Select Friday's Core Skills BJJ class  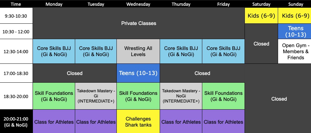[x=223, y=52]
